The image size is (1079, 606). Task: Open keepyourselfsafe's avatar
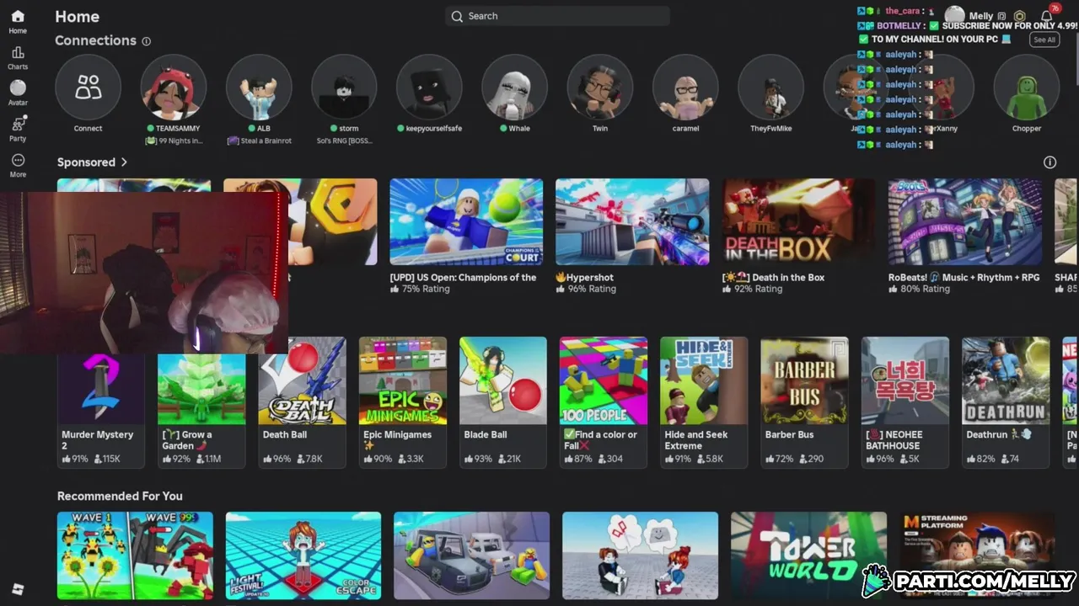(x=429, y=88)
